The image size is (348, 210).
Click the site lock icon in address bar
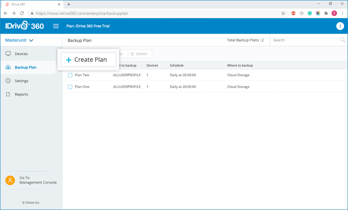(32, 13)
